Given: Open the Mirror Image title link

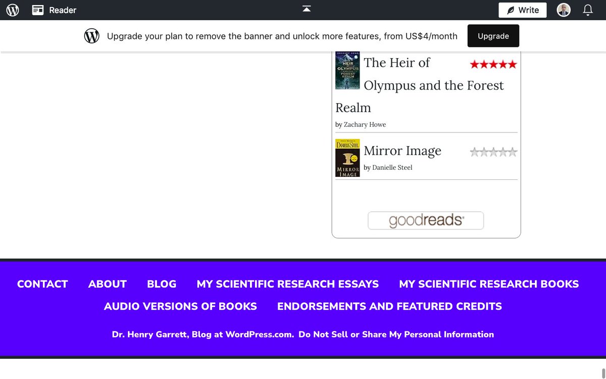Looking at the screenshot, I should 402,151.
